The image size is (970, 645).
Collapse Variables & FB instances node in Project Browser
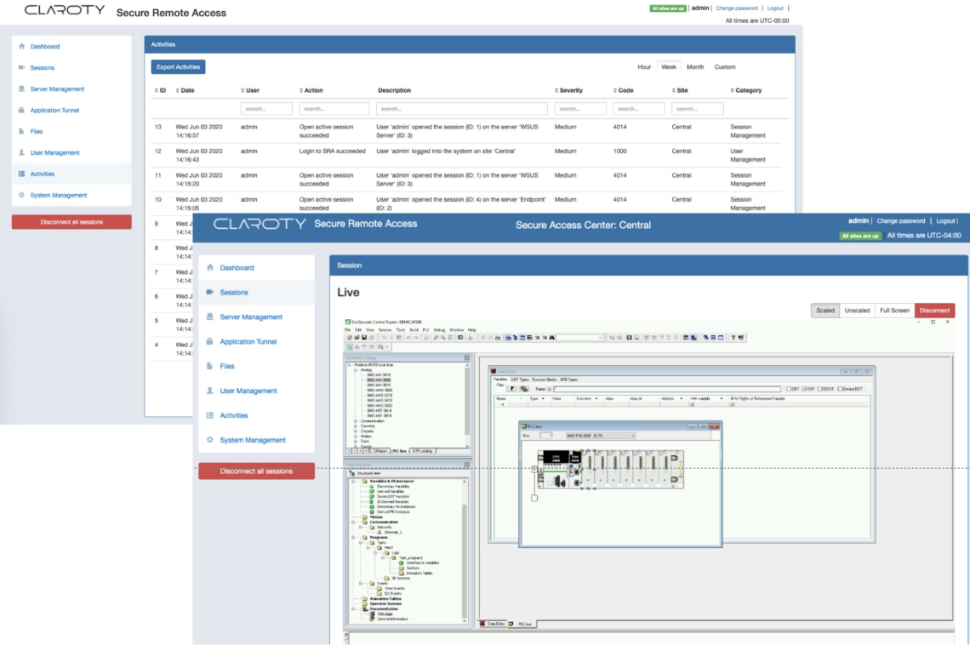pos(354,481)
